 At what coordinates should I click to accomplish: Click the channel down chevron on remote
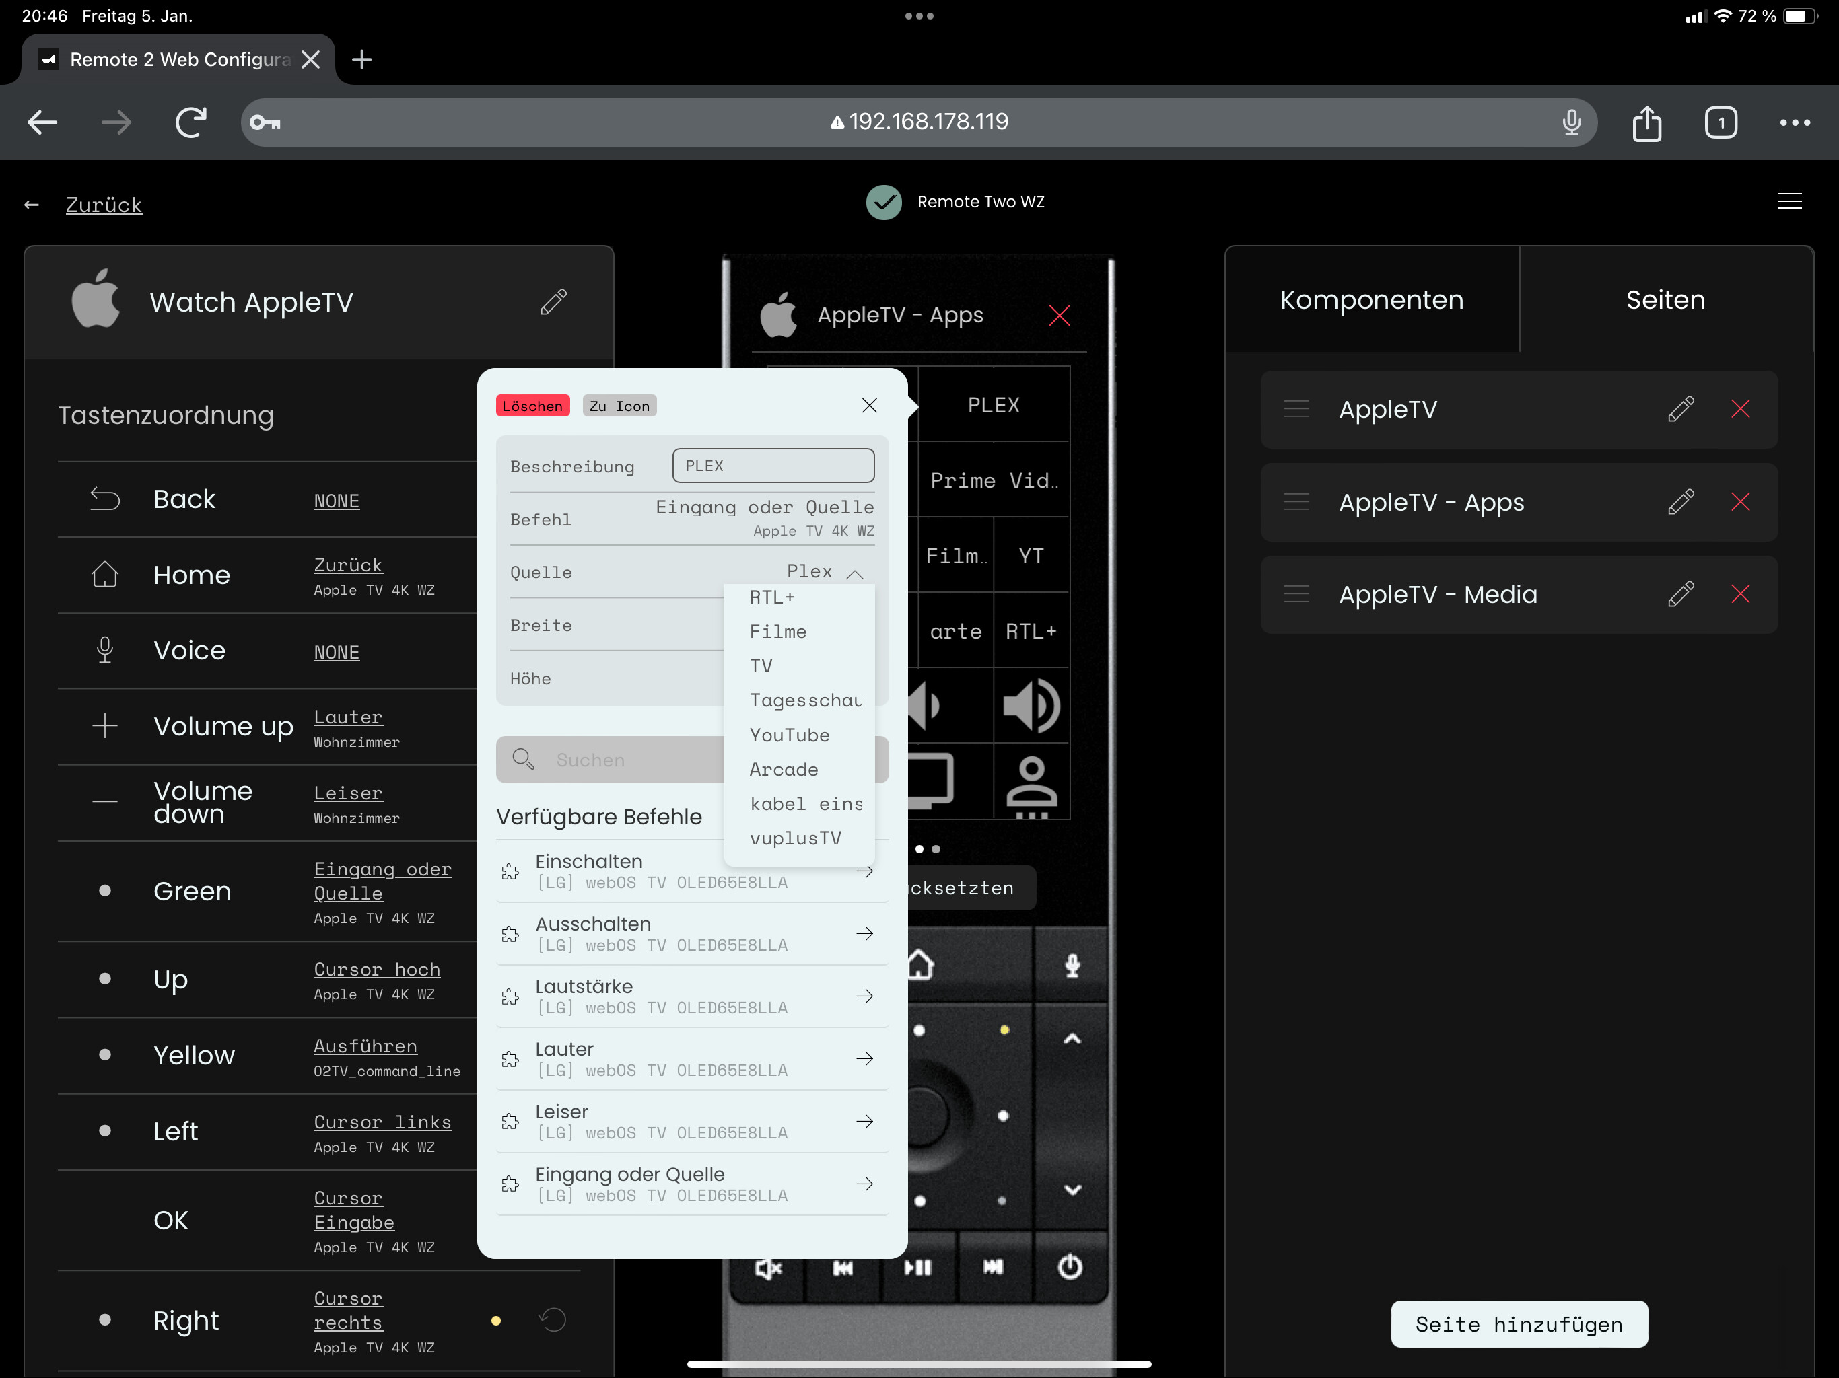(1072, 1190)
